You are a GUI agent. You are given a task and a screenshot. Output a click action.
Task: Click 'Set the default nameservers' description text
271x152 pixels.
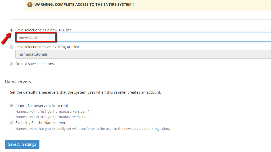click(85, 92)
